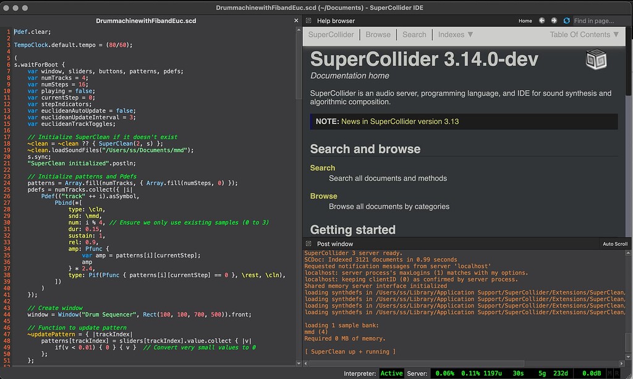Switch to the Search tab in Help browser
Image resolution: width=633 pixels, height=379 pixels.
coord(414,35)
